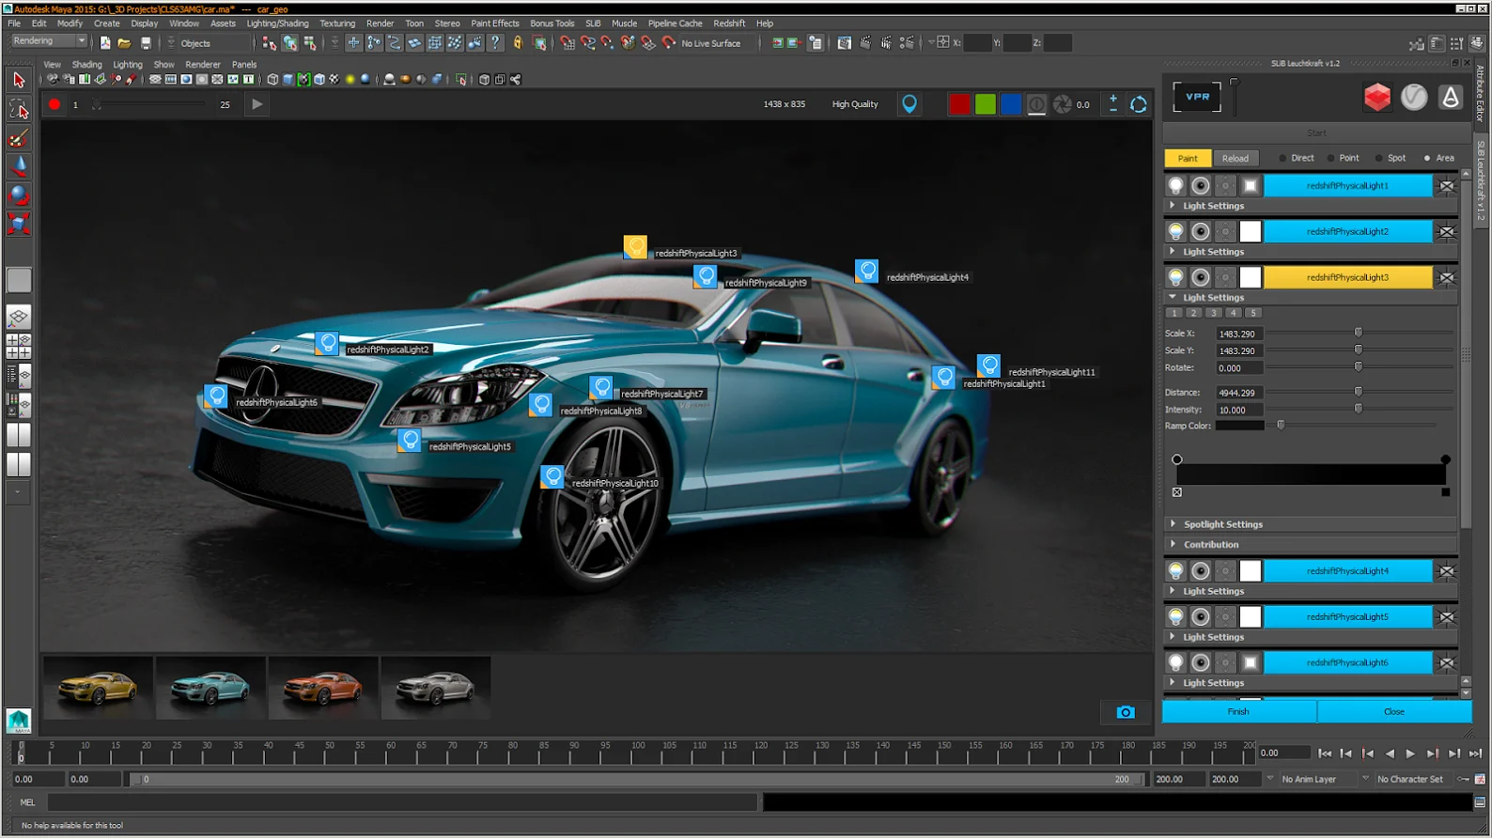Open the Lighting/Shading menu

click(x=277, y=23)
